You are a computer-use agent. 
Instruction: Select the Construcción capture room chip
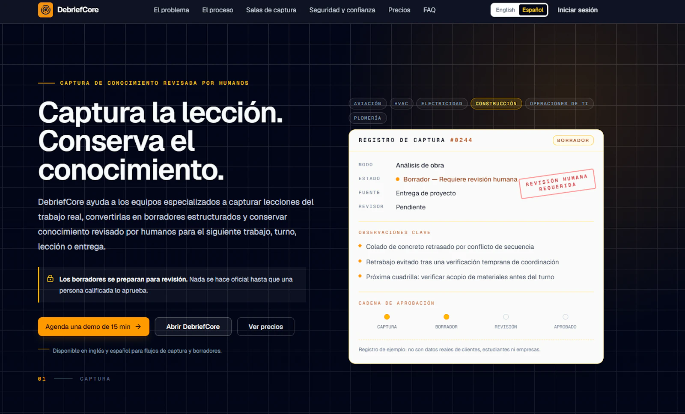(496, 104)
